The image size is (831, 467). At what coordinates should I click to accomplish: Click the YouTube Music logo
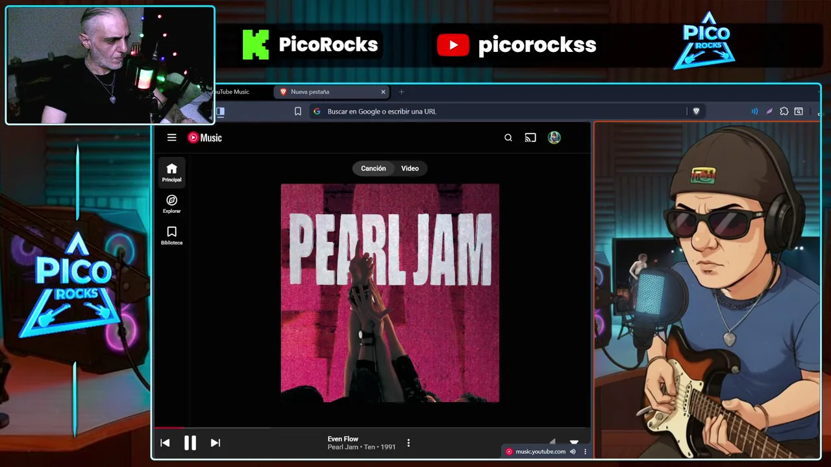(x=205, y=138)
